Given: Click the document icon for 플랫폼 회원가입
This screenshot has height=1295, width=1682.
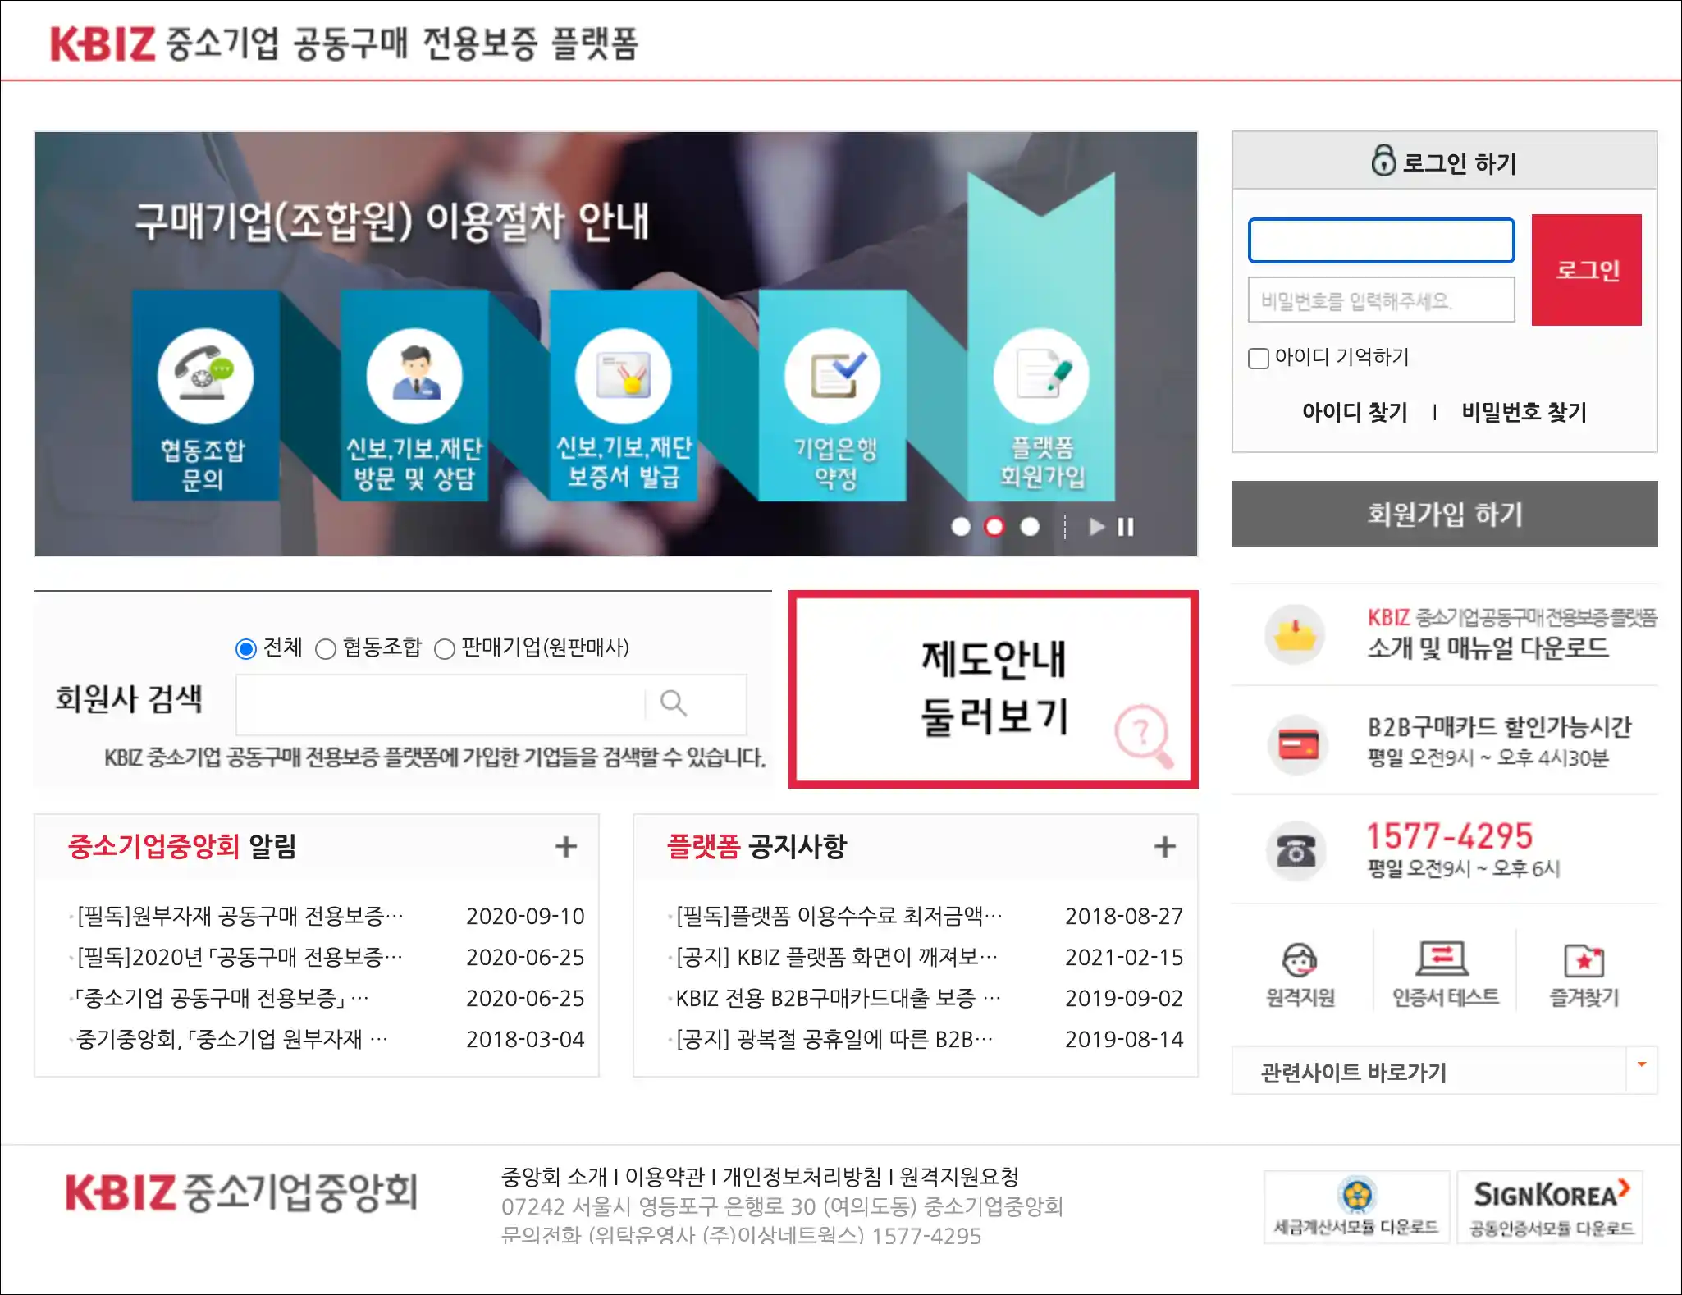Looking at the screenshot, I should 1041,376.
